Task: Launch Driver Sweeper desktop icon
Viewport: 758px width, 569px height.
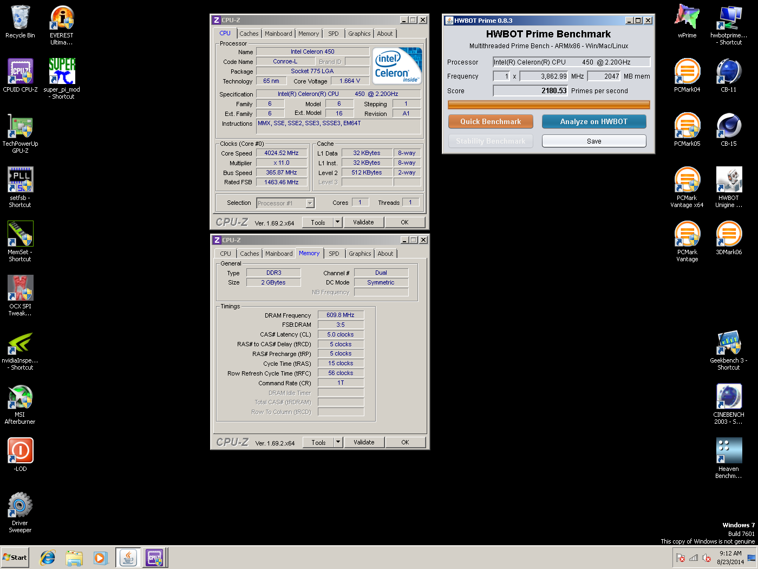Action: (x=20, y=513)
